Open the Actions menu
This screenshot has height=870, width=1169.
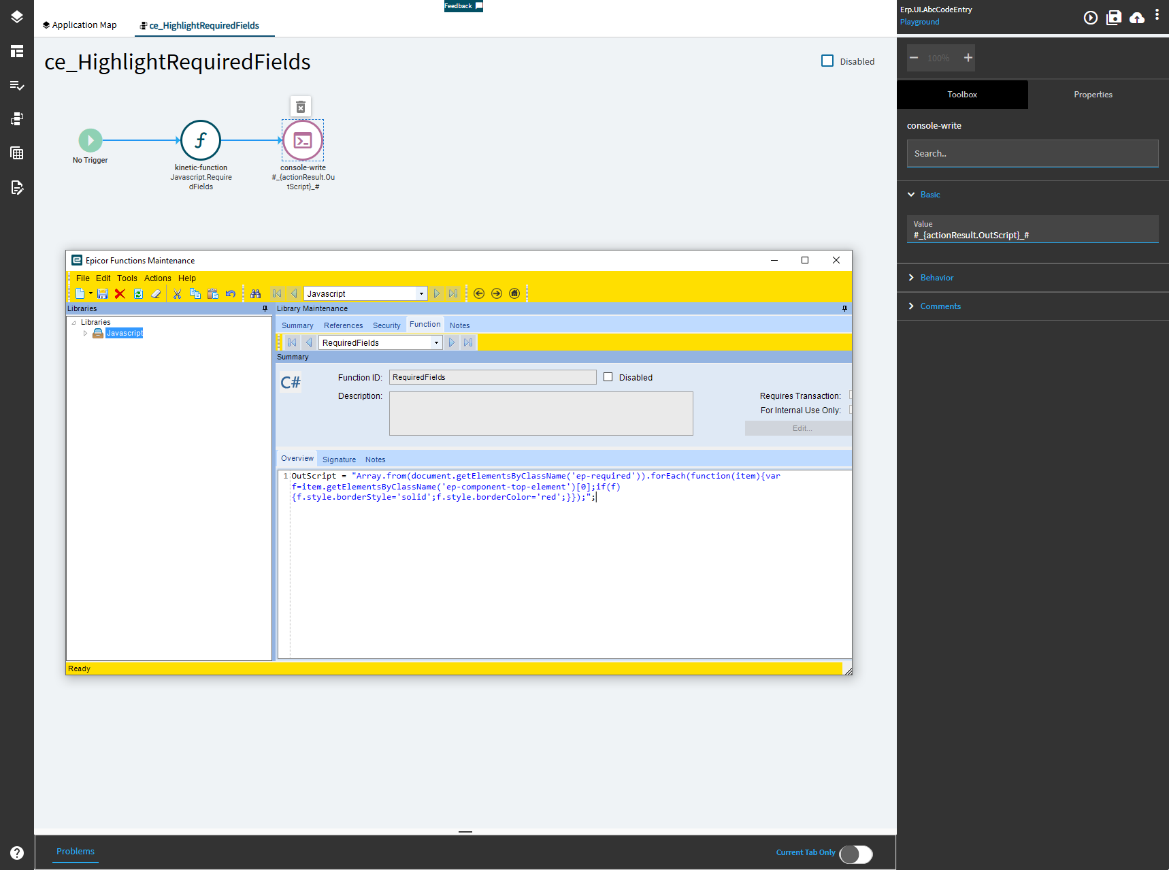point(158,278)
